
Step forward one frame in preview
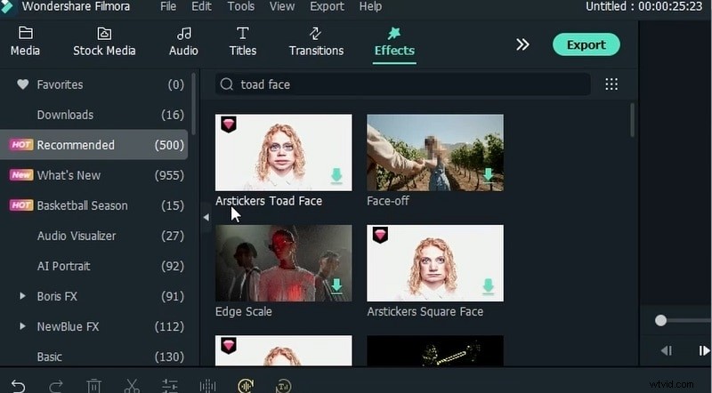click(x=704, y=350)
